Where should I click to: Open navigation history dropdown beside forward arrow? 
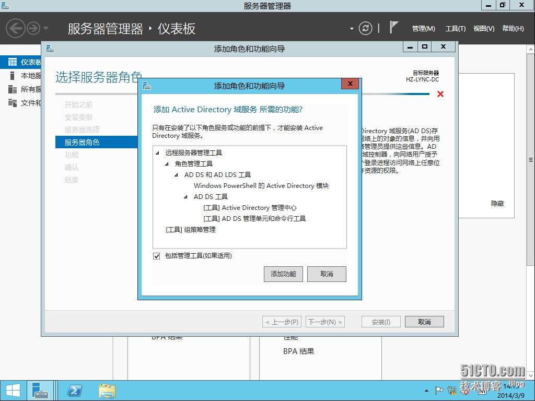click(x=46, y=28)
